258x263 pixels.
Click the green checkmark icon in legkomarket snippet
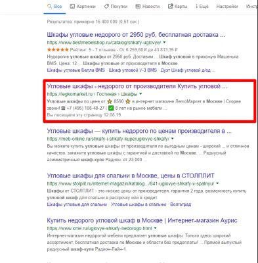tap(111, 108)
